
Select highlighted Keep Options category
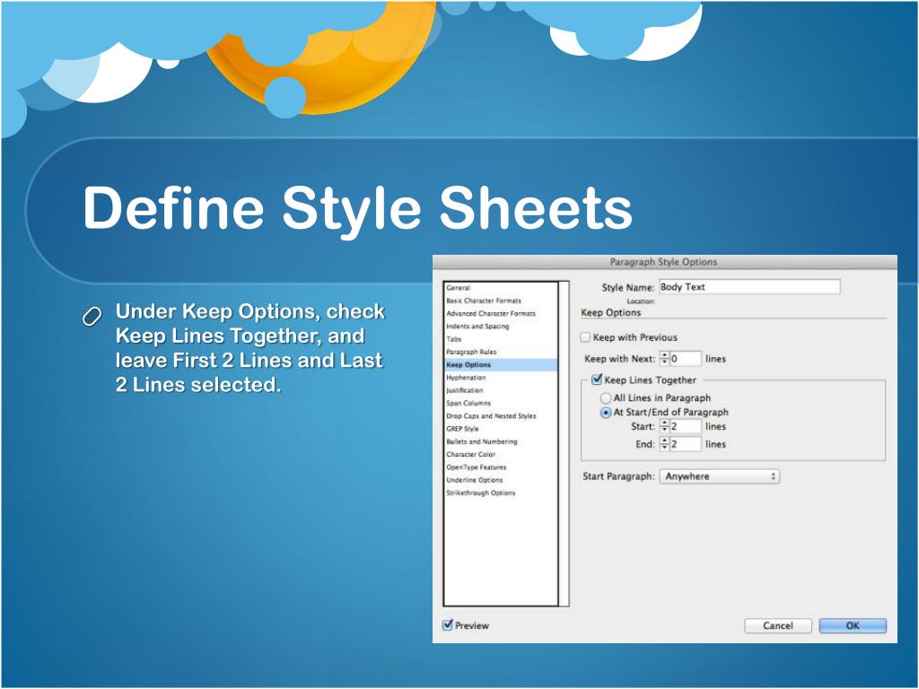pyautogui.click(x=501, y=364)
